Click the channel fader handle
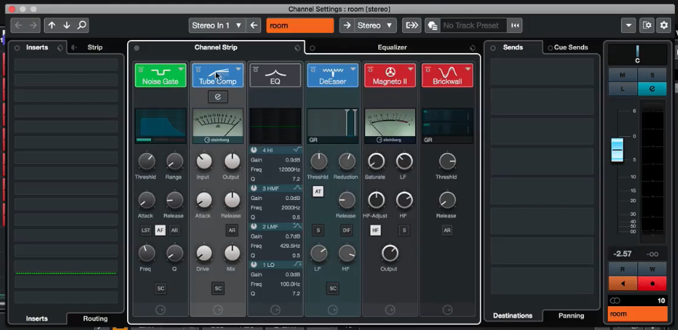The image size is (678, 330). [x=617, y=150]
